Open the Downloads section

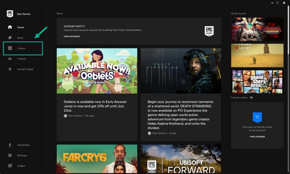point(24,145)
